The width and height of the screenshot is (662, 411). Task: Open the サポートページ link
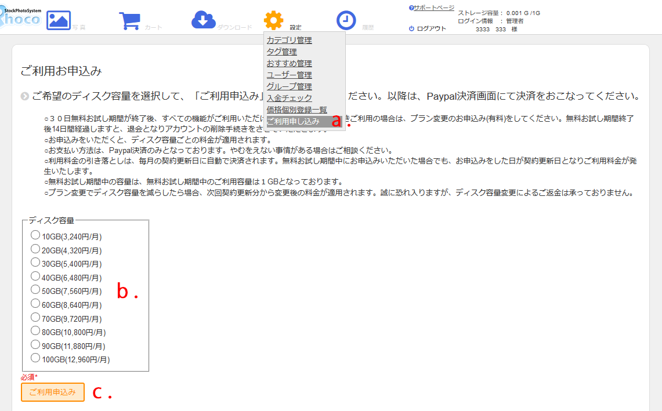[433, 8]
